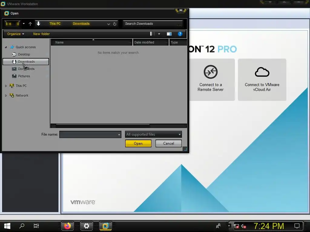Click the dialog resize grip corner
Screen dimensions: 310x232
pyautogui.click(x=185, y=149)
